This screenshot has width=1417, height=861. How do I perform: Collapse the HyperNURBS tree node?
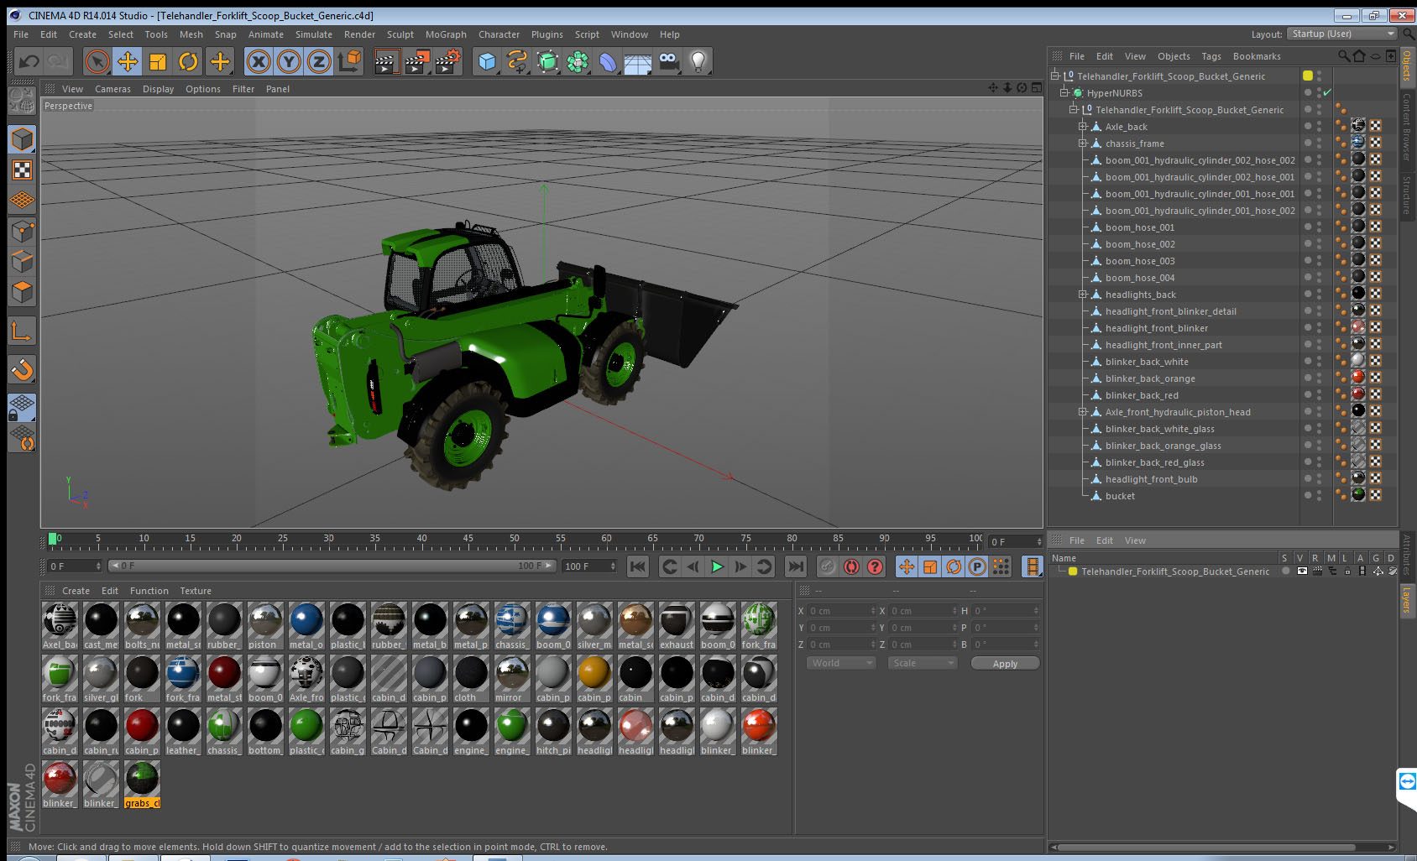pyautogui.click(x=1064, y=92)
